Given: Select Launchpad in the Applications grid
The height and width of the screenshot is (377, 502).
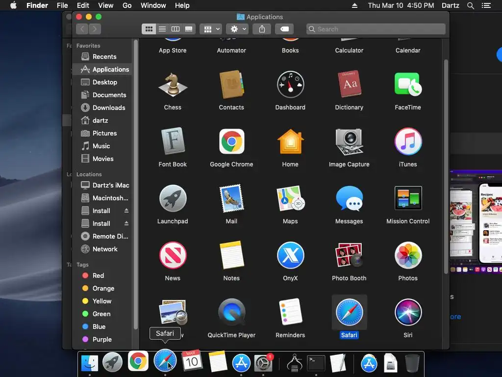Looking at the screenshot, I should click(x=173, y=198).
